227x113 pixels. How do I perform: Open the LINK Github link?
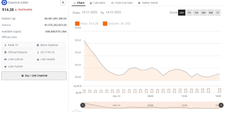coord(17,59)
